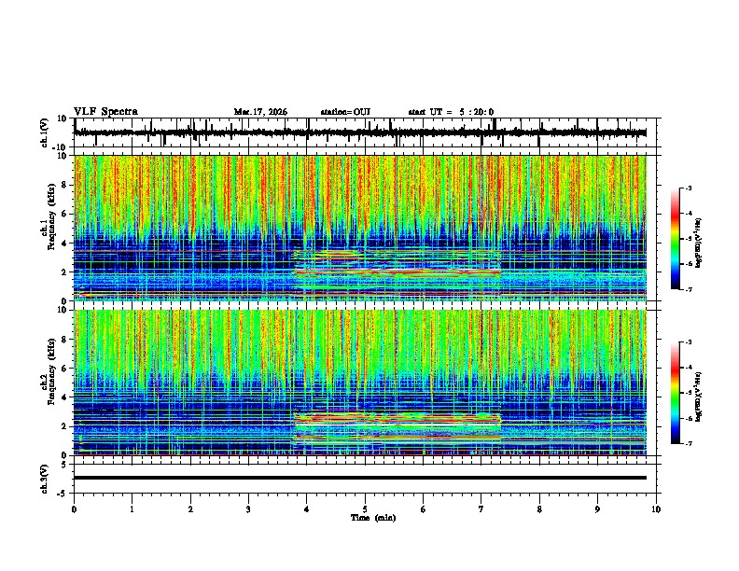Image resolution: width=739 pixels, height=571 pixels.
Task: Click the ch.1 spectrogram color scale bar
Action: [x=676, y=239]
